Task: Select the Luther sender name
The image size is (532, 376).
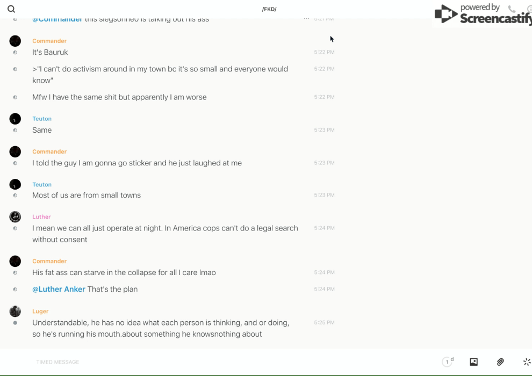Action: [x=41, y=217]
